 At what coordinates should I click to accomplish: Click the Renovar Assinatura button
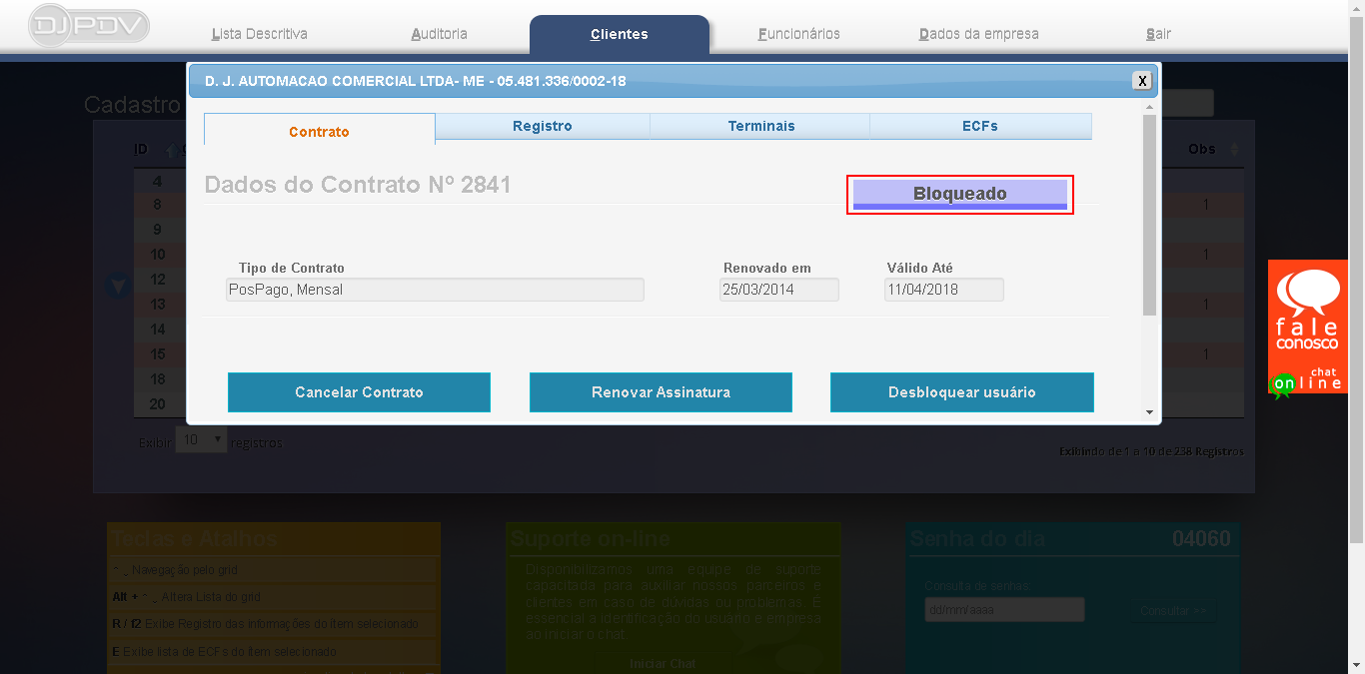coord(660,391)
